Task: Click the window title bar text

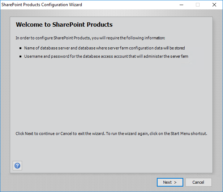Action: pos(42,5)
